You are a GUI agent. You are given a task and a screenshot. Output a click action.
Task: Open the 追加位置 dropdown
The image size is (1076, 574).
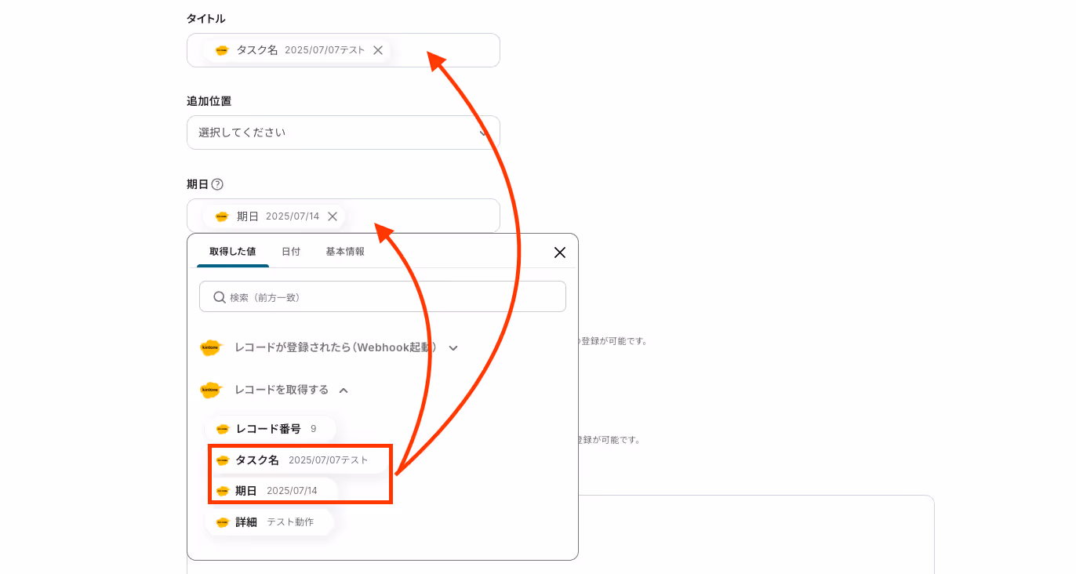(x=344, y=133)
